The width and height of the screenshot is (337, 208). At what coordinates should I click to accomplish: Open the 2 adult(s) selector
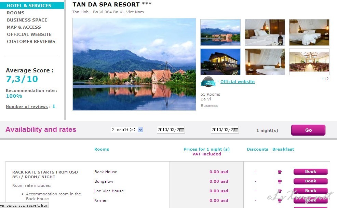click(127, 130)
